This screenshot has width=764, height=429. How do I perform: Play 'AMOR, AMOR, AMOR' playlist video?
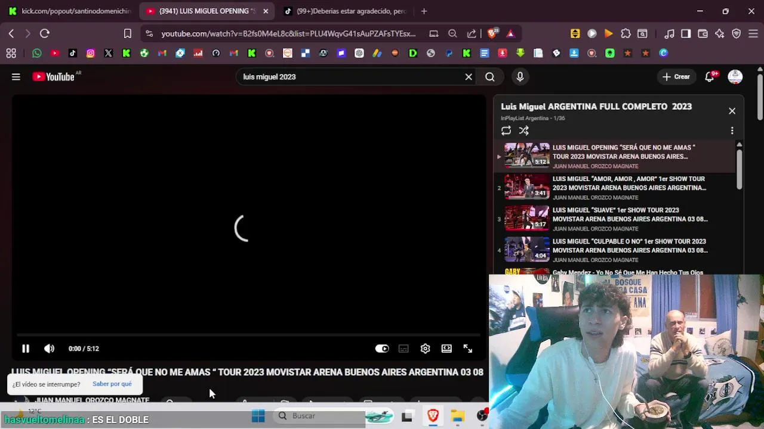[614, 188]
